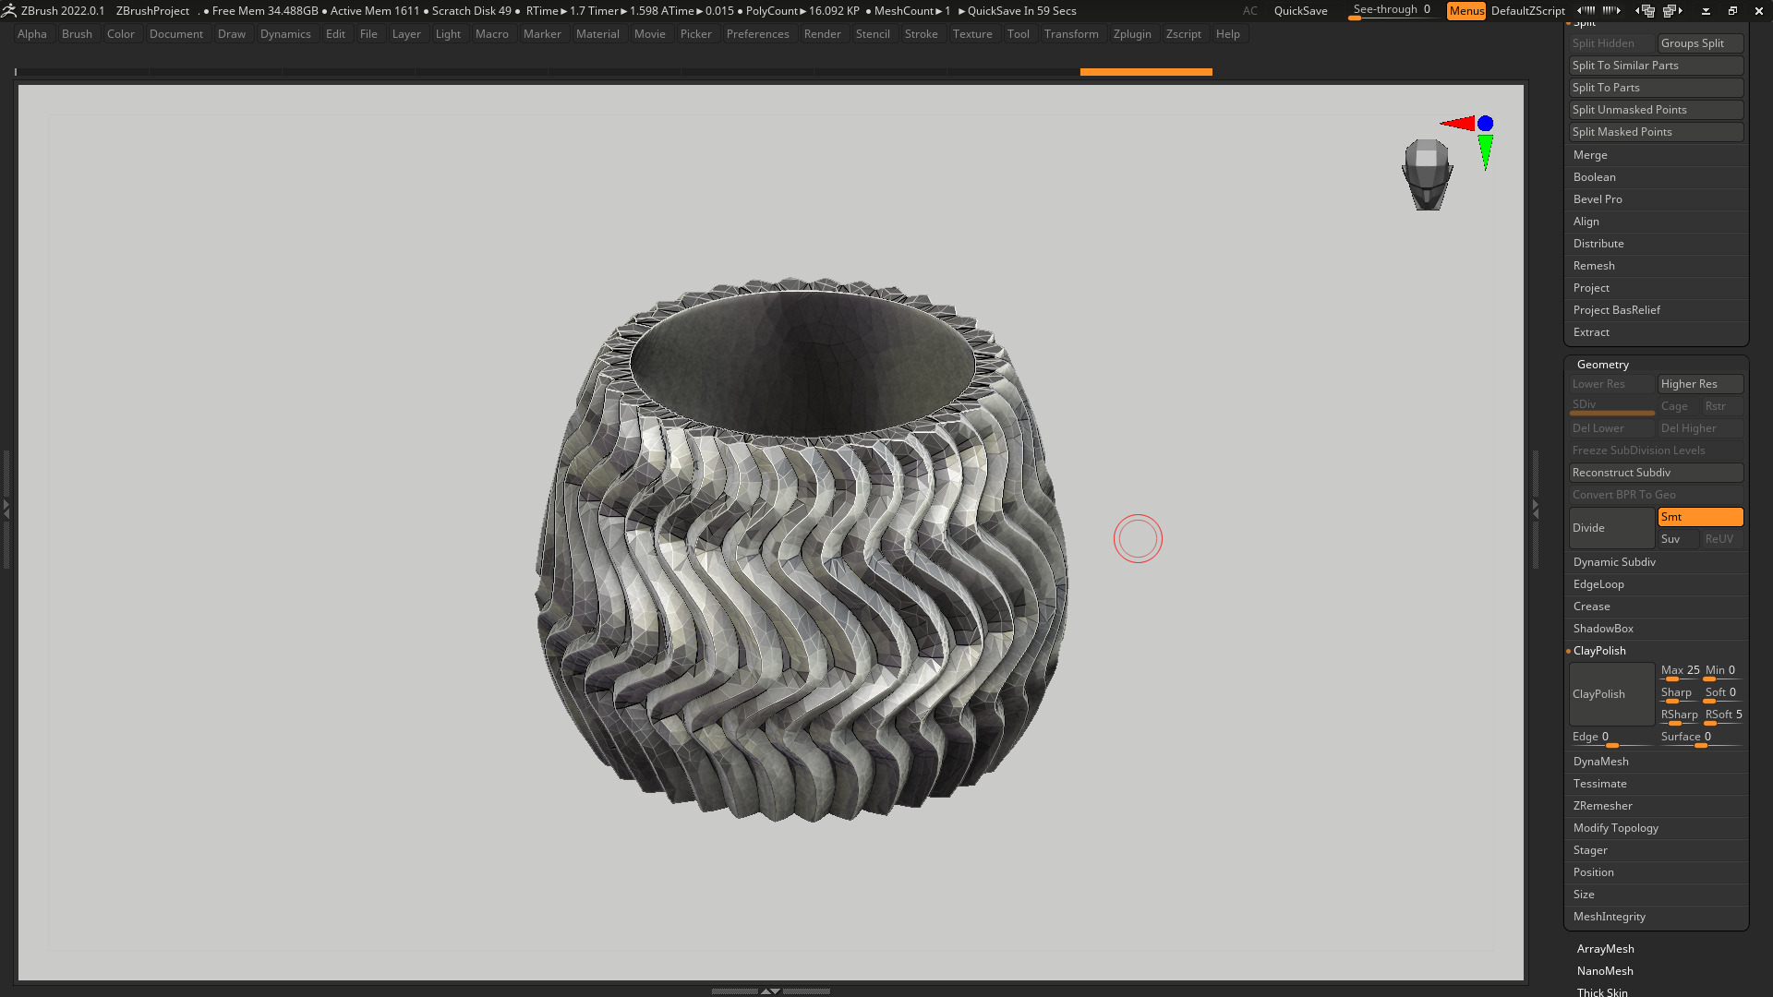The width and height of the screenshot is (1773, 997).
Task: Click the Divide button
Action: pyautogui.click(x=1611, y=528)
